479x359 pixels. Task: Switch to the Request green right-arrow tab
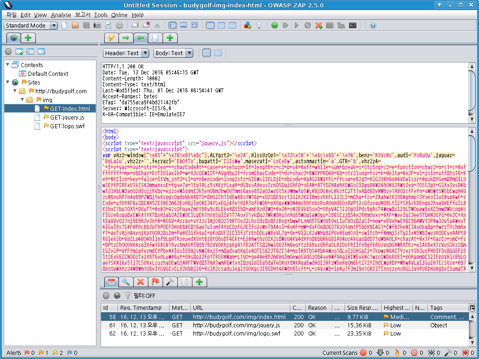coord(126,38)
